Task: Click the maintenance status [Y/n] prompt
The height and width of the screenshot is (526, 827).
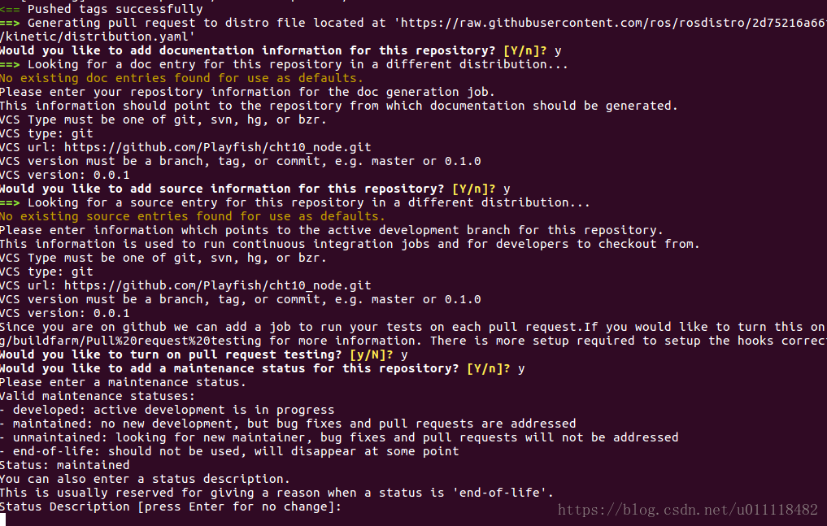Action: pyautogui.click(x=262, y=368)
